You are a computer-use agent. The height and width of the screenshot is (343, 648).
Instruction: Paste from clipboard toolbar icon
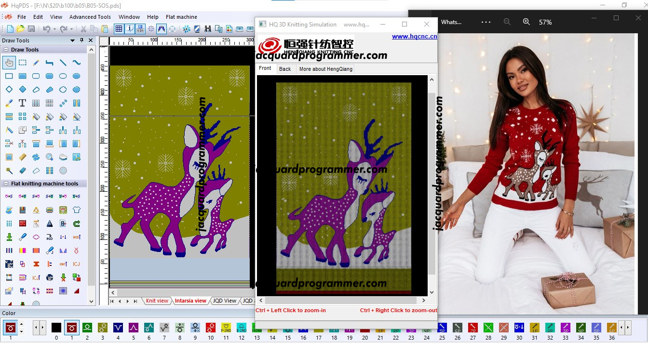coord(105,29)
